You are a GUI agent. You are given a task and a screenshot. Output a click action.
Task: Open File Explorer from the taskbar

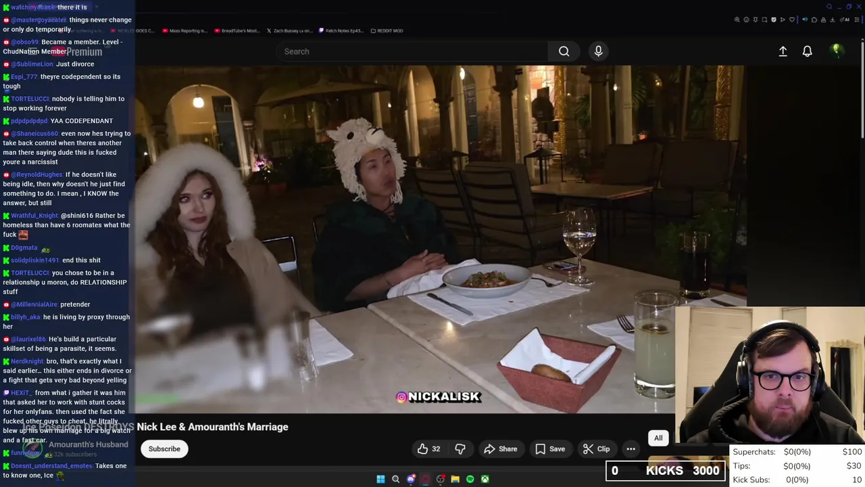pos(455,479)
